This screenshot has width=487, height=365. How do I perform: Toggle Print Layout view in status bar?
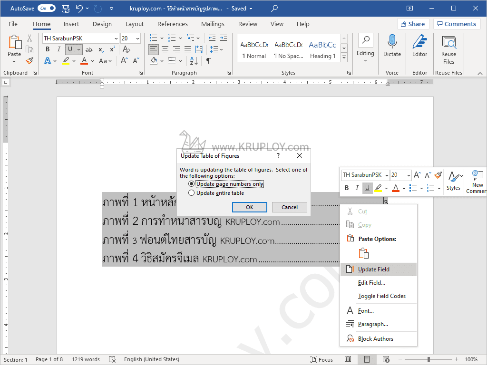click(x=367, y=359)
